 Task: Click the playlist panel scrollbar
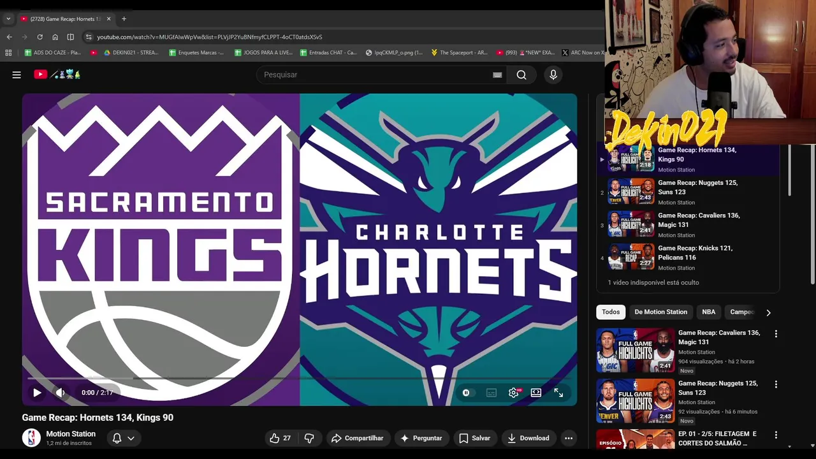pyautogui.click(x=789, y=170)
